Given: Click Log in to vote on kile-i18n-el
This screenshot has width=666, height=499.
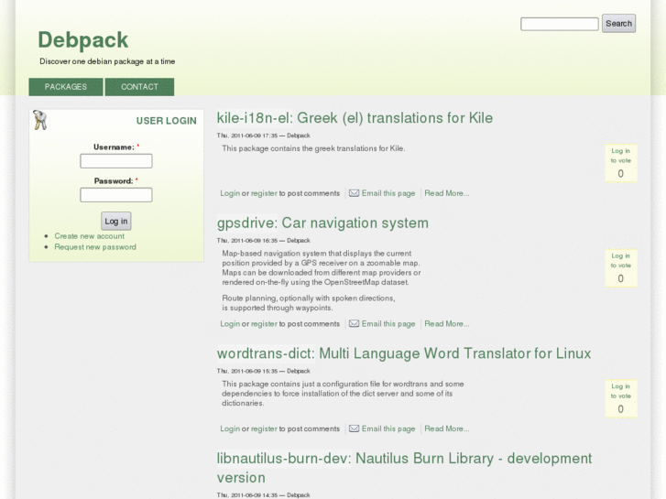Looking at the screenshot, I should 620,156.
